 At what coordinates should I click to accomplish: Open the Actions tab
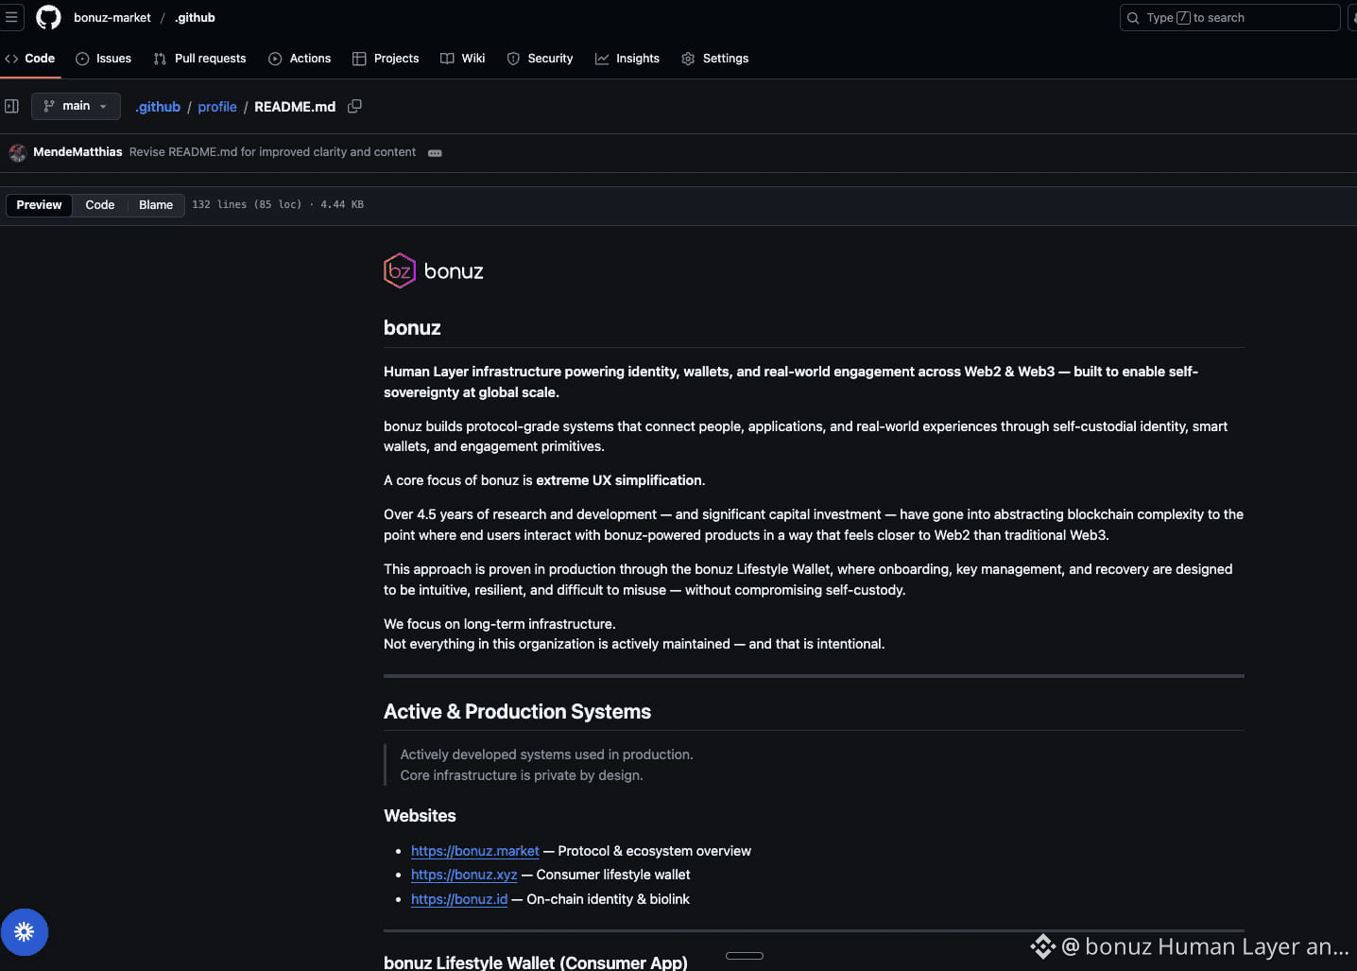tap(300, 59)
